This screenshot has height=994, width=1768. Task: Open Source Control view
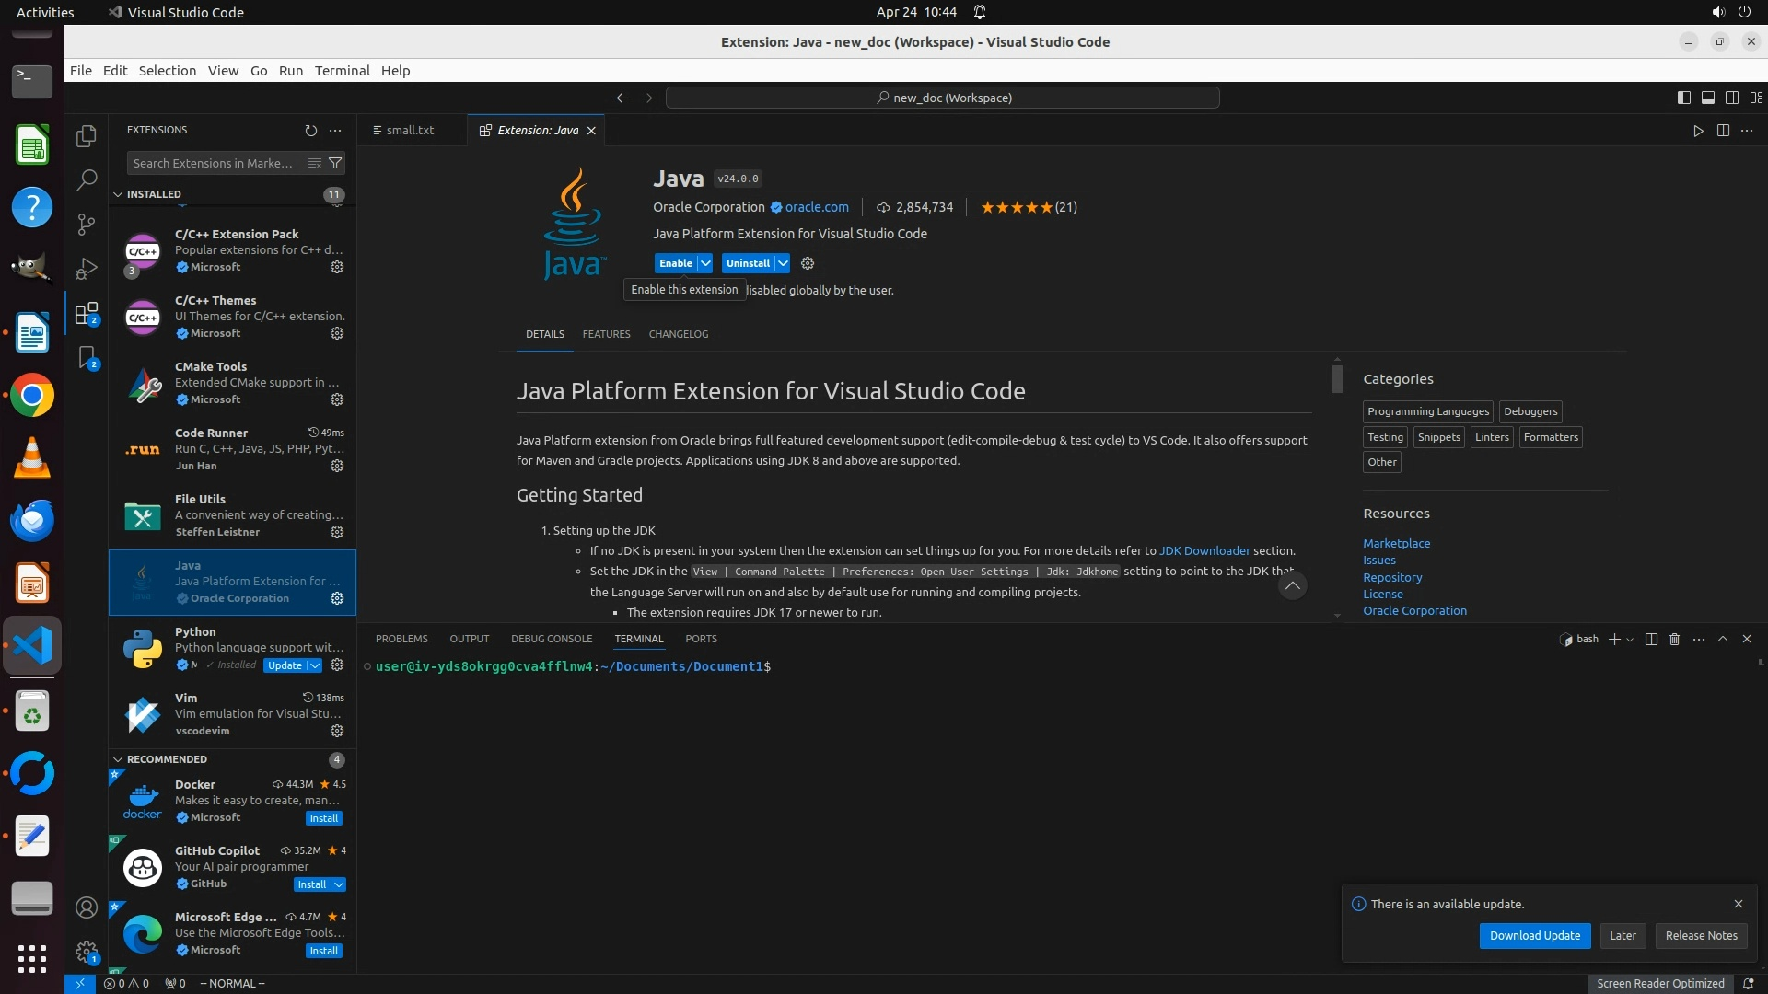(87, 224)
